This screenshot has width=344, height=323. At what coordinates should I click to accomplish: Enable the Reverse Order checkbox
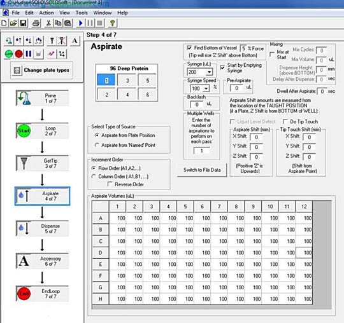(110, 184)
